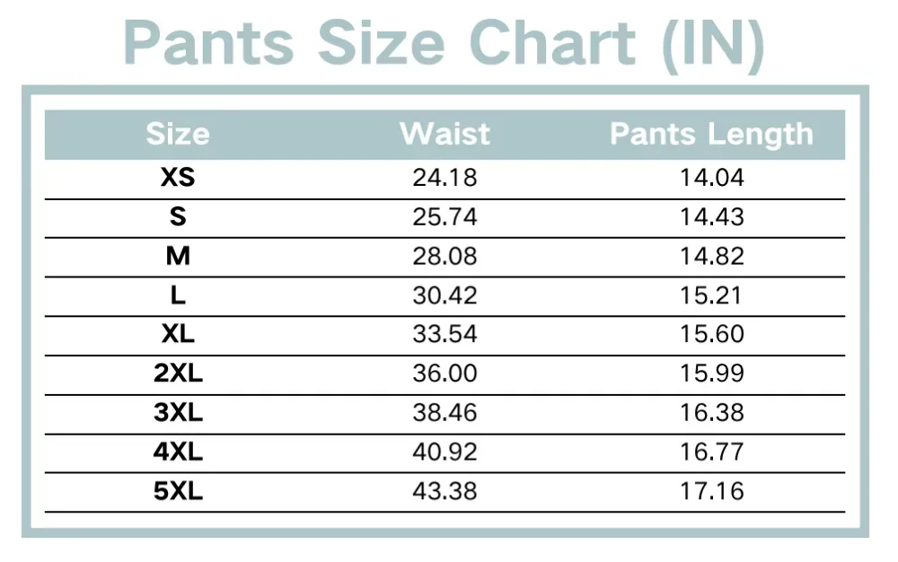
Task: Click the Pants Length column header
Action: click(x=711, y=135)
